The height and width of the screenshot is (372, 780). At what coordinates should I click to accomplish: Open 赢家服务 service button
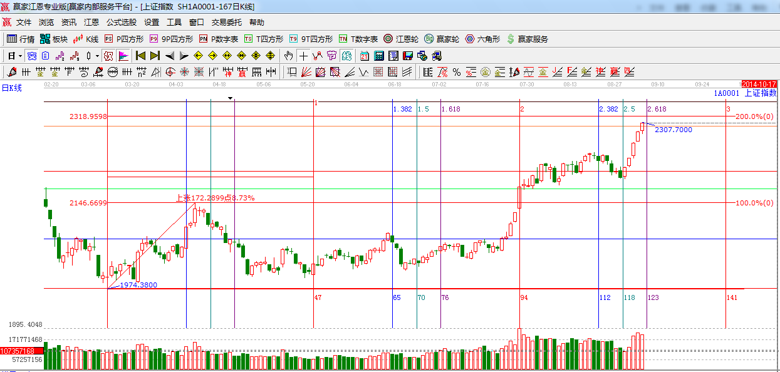click(527, 39)
